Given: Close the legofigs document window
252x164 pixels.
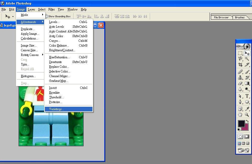Looking at the screenshot, I should click(101, 25).
